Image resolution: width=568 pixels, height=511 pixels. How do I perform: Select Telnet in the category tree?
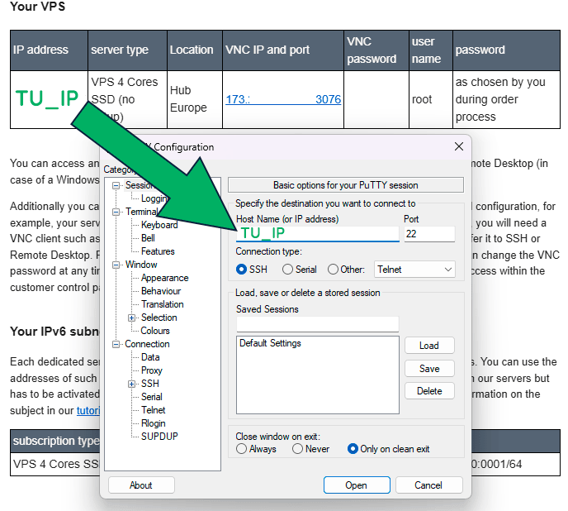(x=154, y=410)
